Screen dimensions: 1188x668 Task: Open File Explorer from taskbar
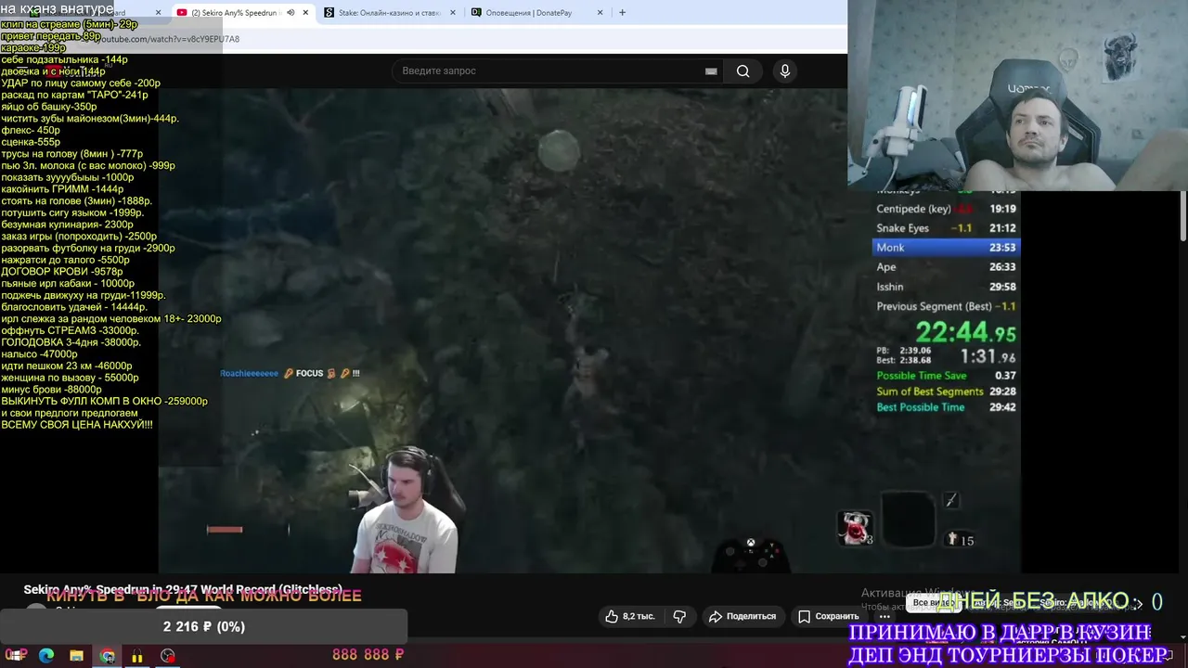click(77, 656)
